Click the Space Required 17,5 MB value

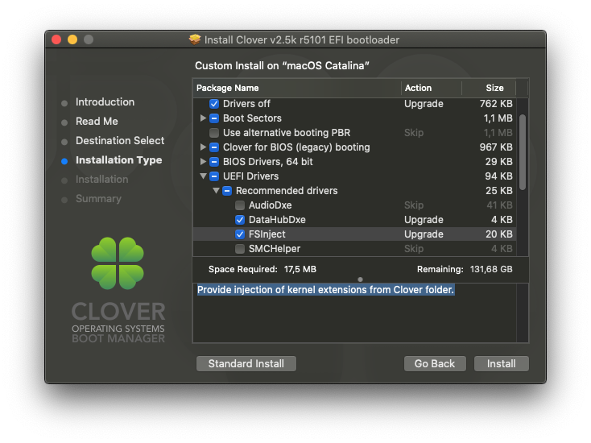[x=300, y=269]
